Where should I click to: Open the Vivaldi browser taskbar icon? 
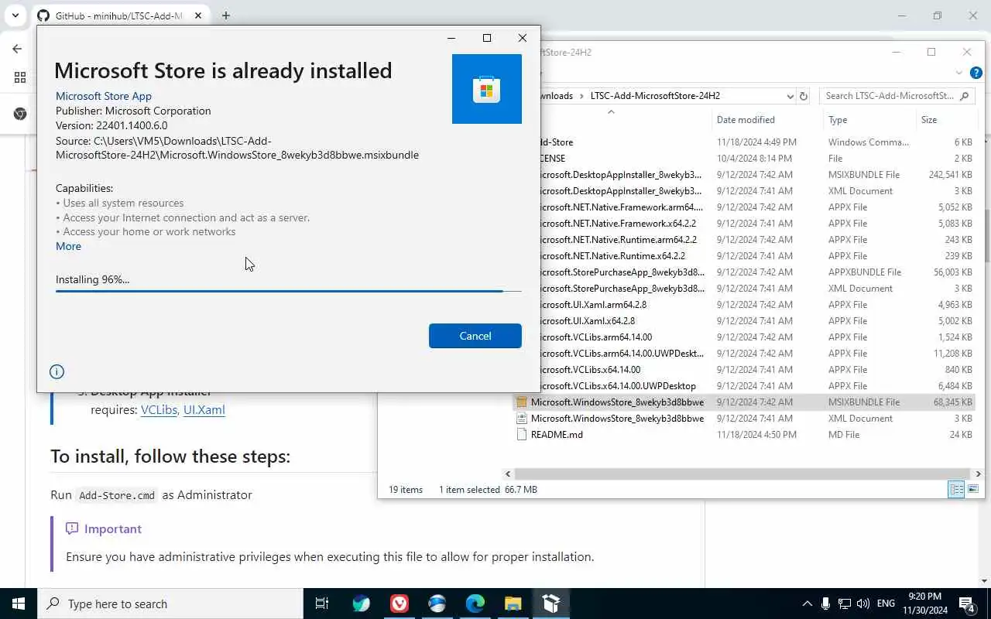pyautogui.click(x=399, y=604)
